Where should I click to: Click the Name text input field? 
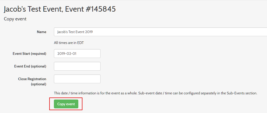tap(160, 32)
